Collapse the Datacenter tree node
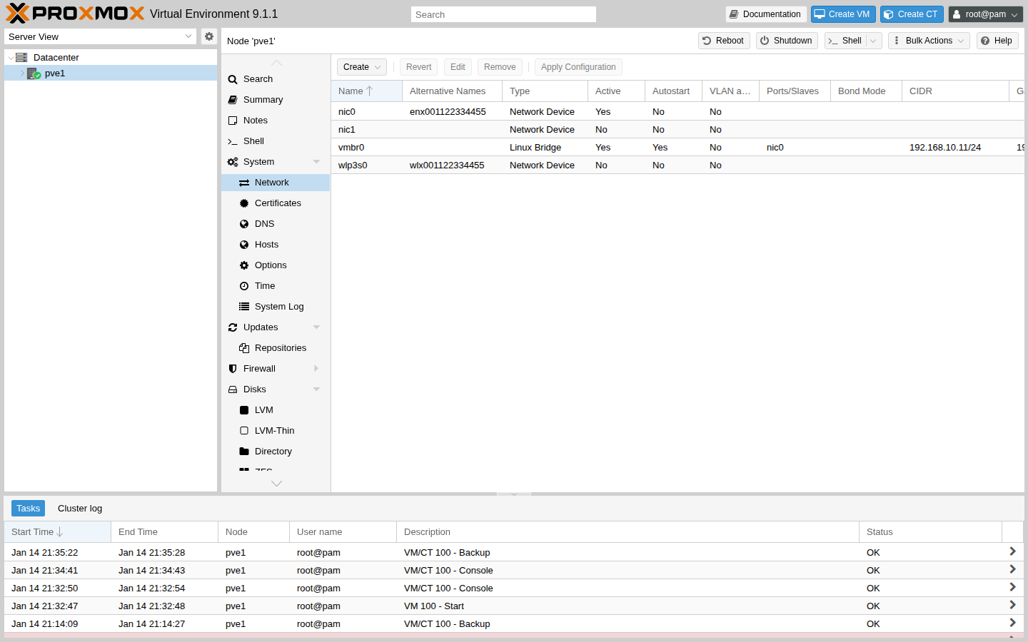This screenshot has width=1028, height=642. pyautogui.click(x=11, y=58)
